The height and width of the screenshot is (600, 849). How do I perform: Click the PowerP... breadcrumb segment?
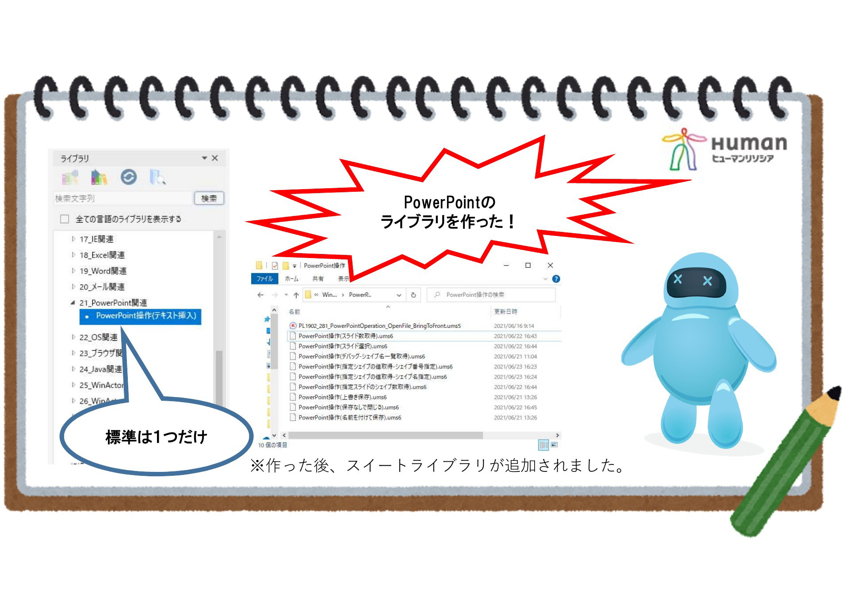[360, 295]
